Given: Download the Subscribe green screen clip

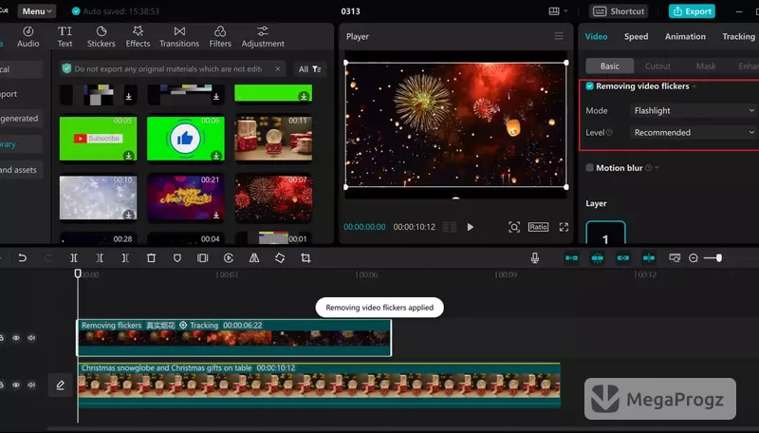Looking at the screenshot, I should [x=128, y=156].
